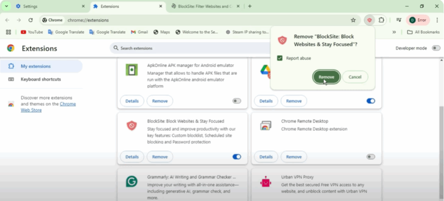Click the Urban VPN Proxy robot icon
Image resolution: width=444 pixels, height=201 pixels.
pos(266,182)
